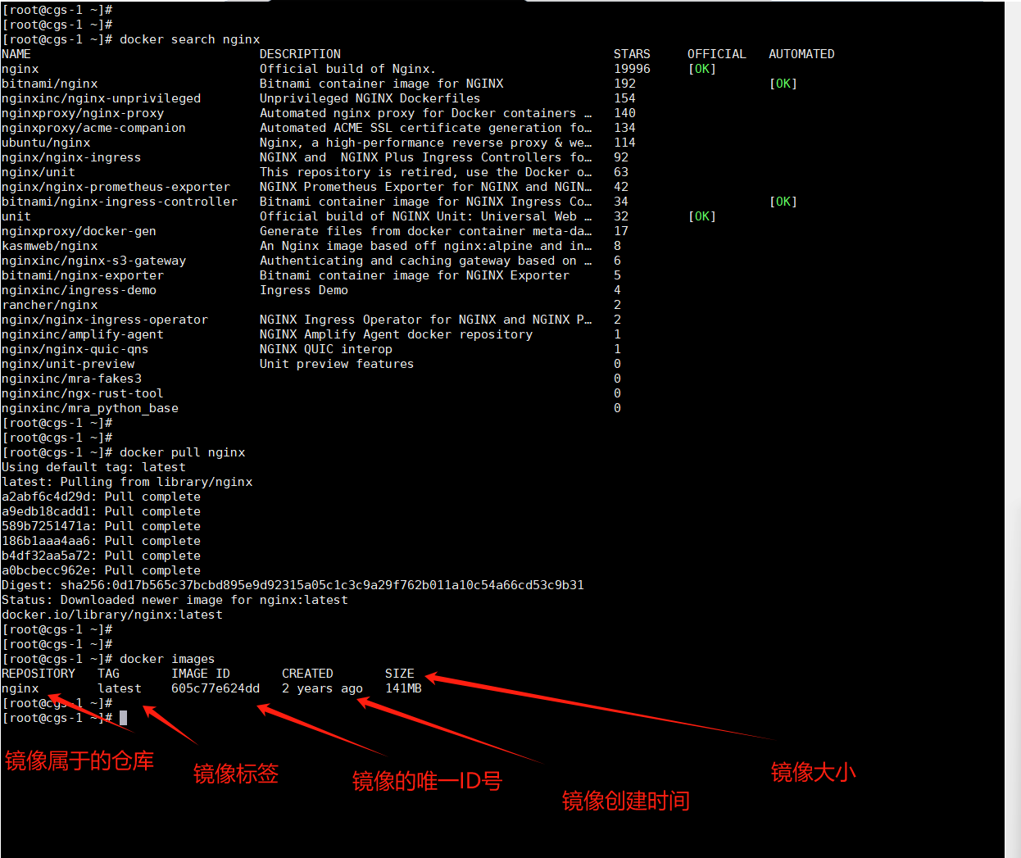Click 'nginx/nginx-prometheus-exporter' image name

point(116,187)
